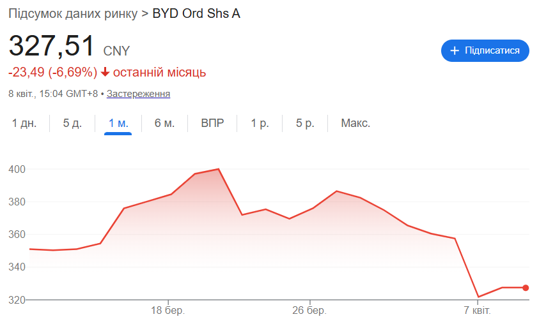View the 5 р. chart range
546x326 pixels.
tap(305, 123)
